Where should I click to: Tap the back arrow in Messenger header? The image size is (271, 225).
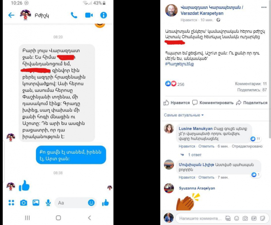pos(11,15)
